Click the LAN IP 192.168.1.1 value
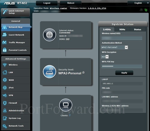150x131 pixels. click(108, 83)
